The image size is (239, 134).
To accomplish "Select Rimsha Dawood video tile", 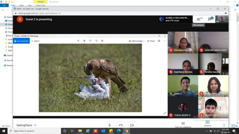I will click(213, 64).
